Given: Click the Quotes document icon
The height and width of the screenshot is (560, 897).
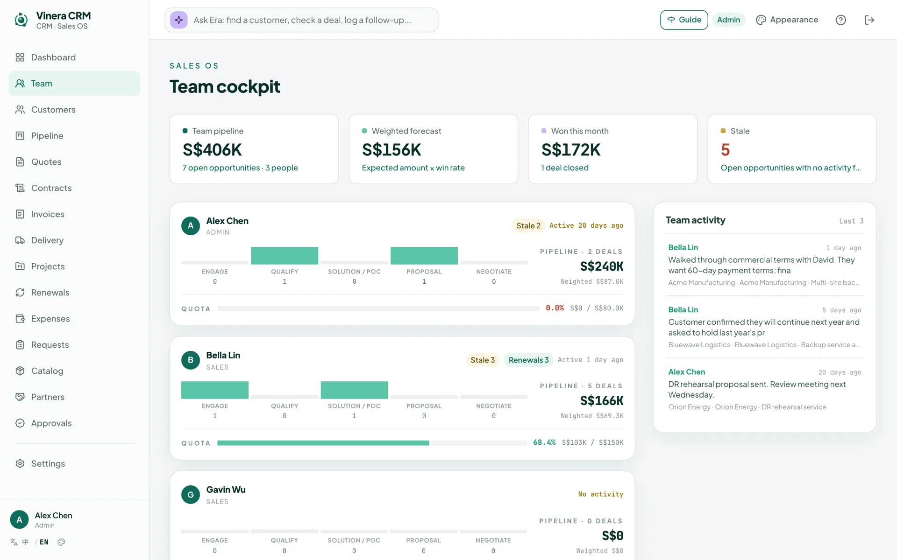Looking at the screenshot, I should coord(20,162).
